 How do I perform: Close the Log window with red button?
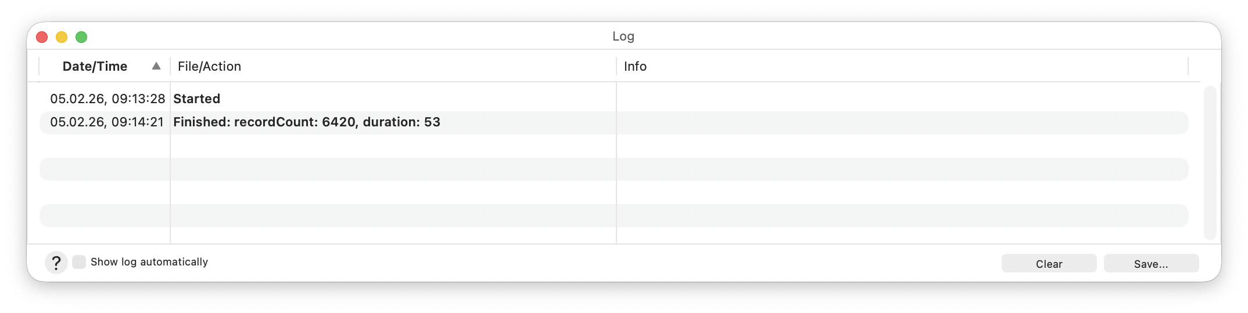[x=42, y=37]
